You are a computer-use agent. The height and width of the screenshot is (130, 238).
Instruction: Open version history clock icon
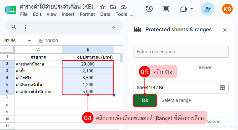tap(149, 9)
